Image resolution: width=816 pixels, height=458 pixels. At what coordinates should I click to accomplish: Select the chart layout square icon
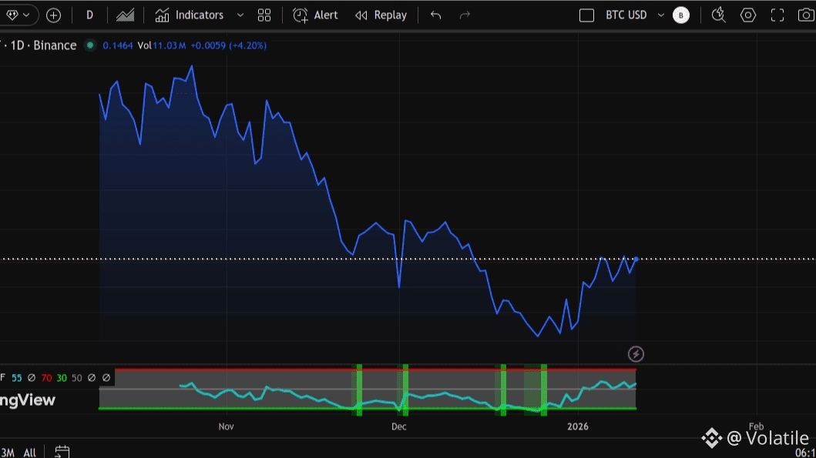[586, 15]
